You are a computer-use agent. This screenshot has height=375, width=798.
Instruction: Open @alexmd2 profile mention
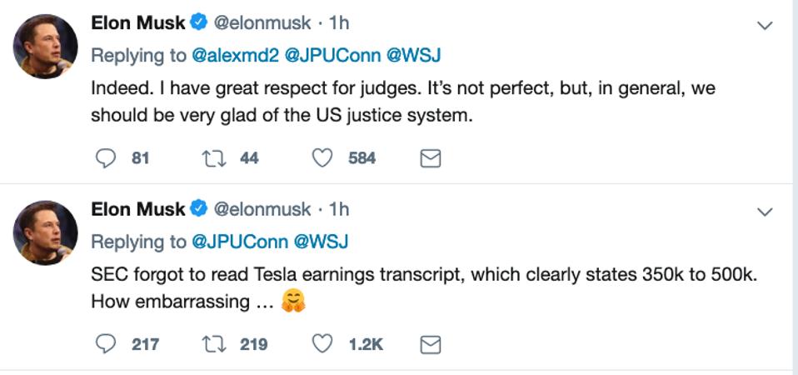click(236, 56)
